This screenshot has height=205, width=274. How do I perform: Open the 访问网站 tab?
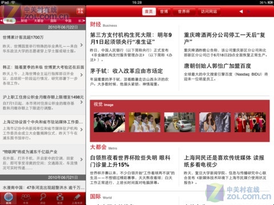coord(209,11)
